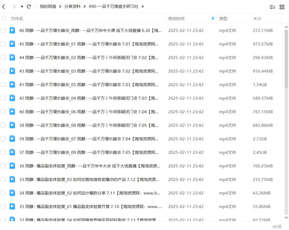
Task: Check the box for file 41 雨麒
Action: tap(3, 85)
